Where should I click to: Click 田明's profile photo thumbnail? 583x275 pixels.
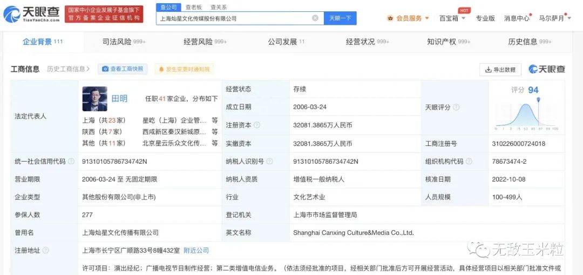(x=94, y=99)
